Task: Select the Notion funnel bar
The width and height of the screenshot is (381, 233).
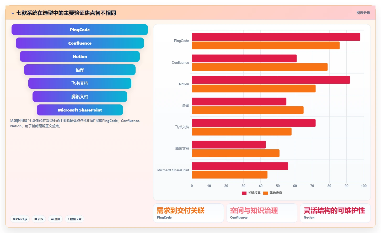Action: click(x=80, y=56)
